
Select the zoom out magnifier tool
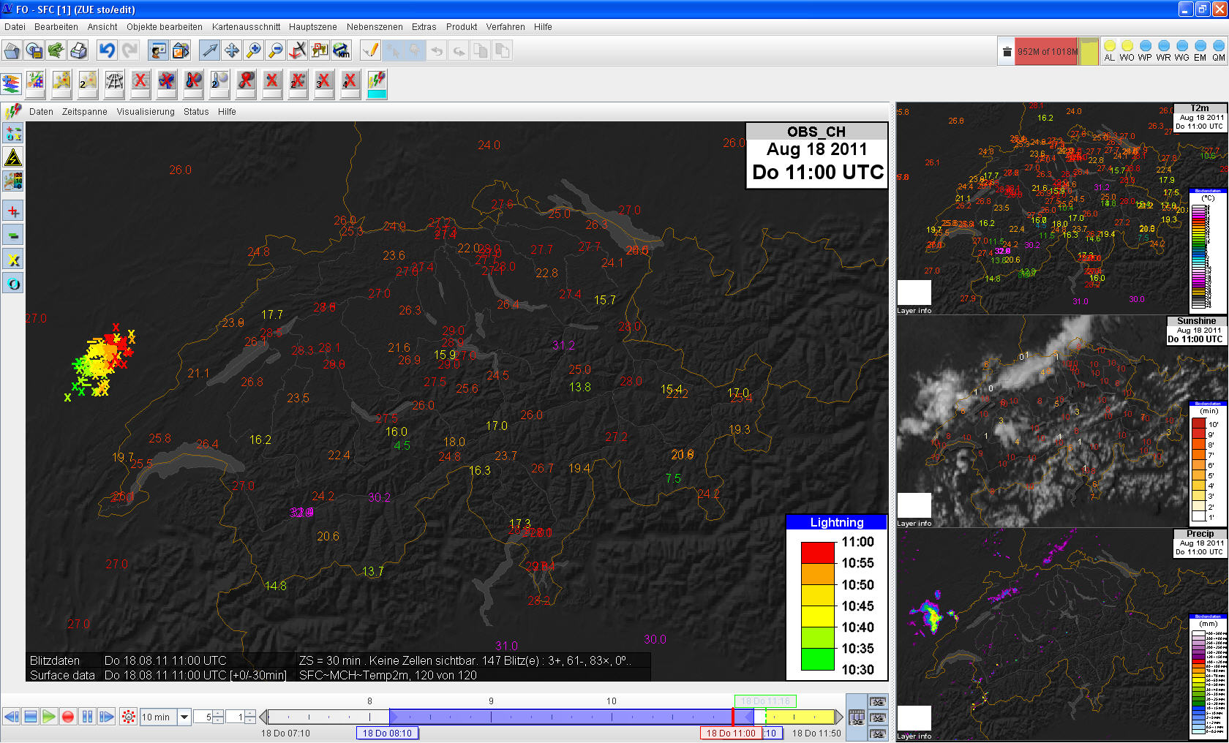[276, 50]
